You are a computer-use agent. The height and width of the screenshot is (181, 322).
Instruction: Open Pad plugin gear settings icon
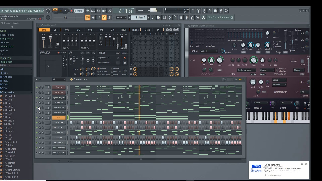[42, 25]
